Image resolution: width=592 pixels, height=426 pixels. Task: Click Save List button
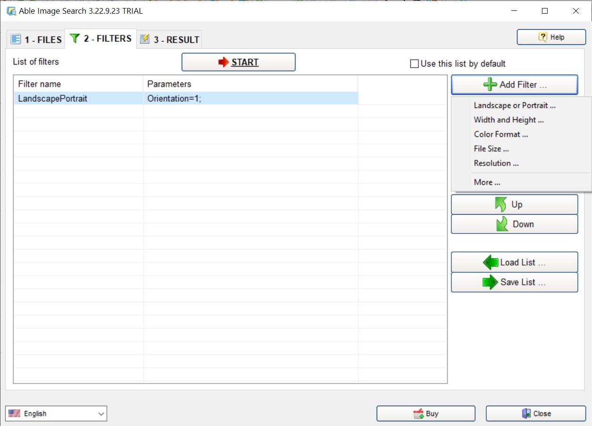click(515, 282)
